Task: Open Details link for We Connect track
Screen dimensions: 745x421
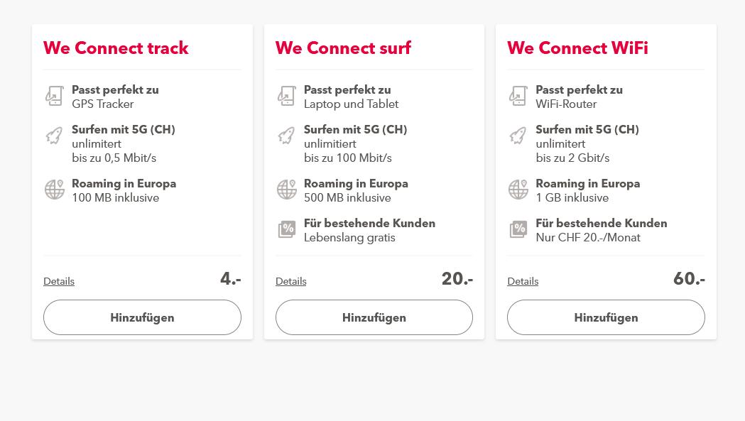Action: [59, 281]
